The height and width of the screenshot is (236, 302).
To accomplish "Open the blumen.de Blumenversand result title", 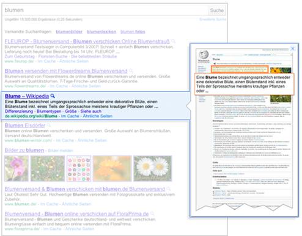I will [x=84, y=189].
